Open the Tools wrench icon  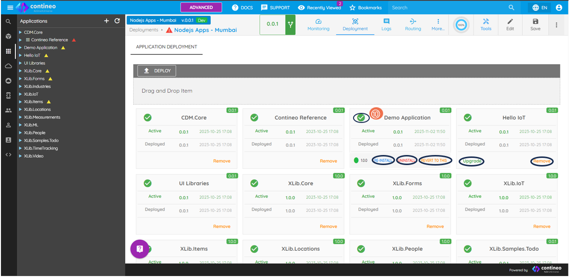(x=486, y=24)
